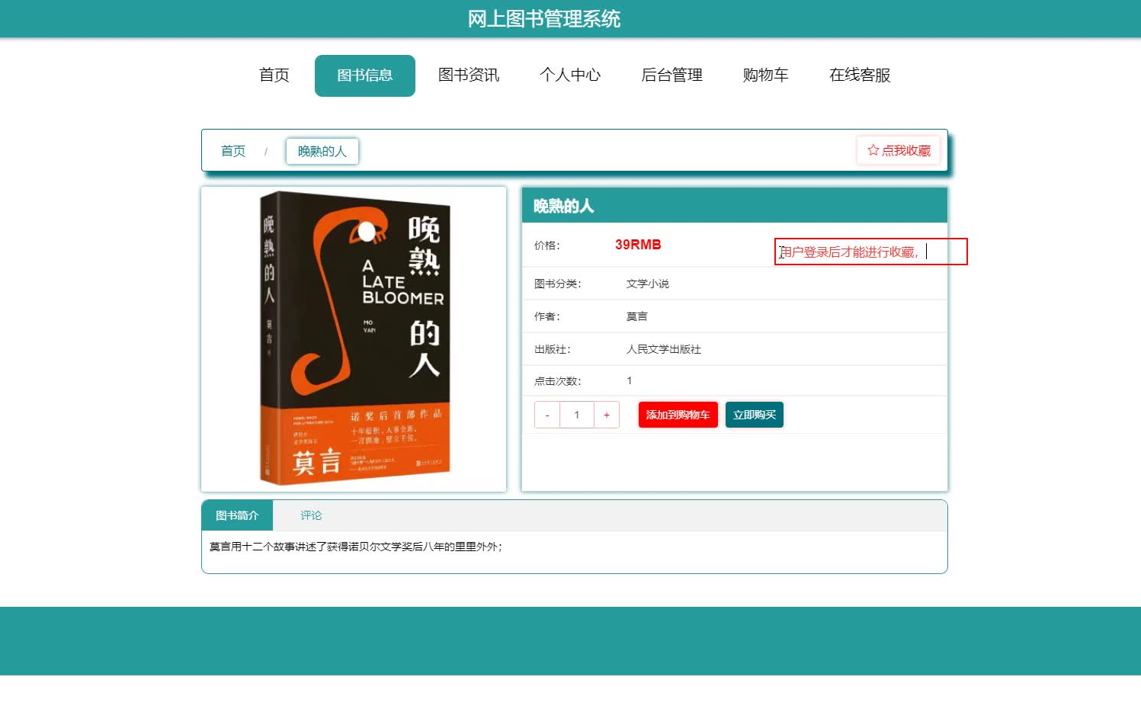Click the book cover image of 晚熟的人

click(x=354, y=338)
